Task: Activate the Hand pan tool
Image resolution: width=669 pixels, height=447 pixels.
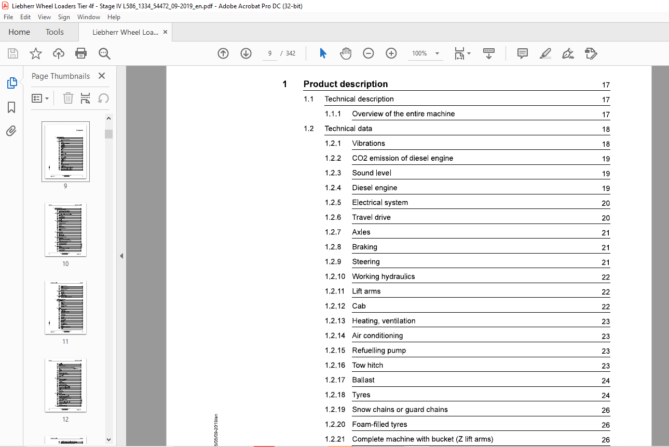Action: [346, 53]
